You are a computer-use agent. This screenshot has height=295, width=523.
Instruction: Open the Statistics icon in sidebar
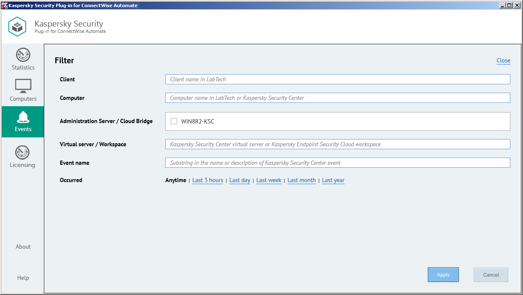(x=23, y=55)
